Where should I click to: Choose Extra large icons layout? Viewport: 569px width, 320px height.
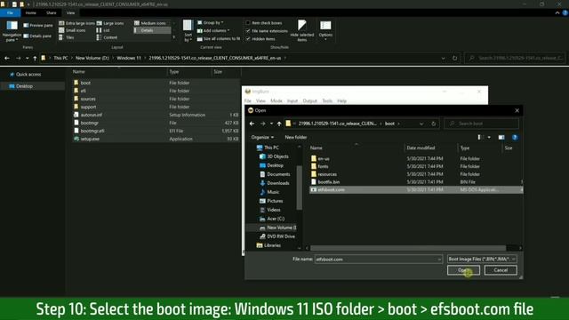(x=76, y=23)
